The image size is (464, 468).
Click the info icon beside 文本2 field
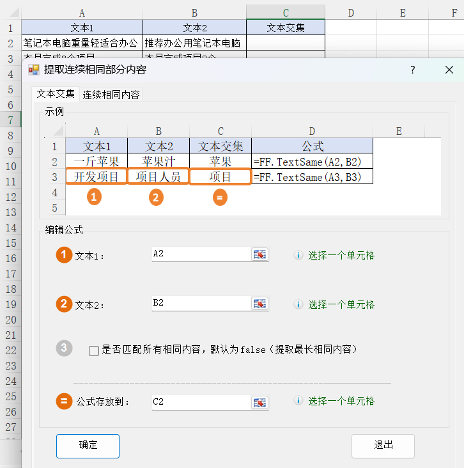click(298, 304)
